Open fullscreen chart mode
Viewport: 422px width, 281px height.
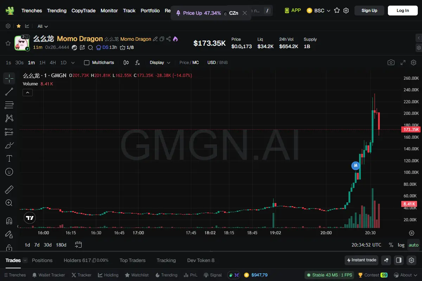pyautogui.click(x=403, y=63)
